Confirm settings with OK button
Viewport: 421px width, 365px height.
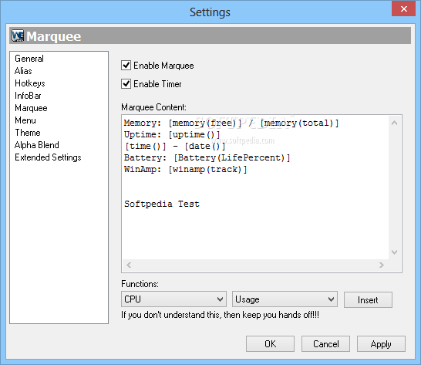point(270,343)
